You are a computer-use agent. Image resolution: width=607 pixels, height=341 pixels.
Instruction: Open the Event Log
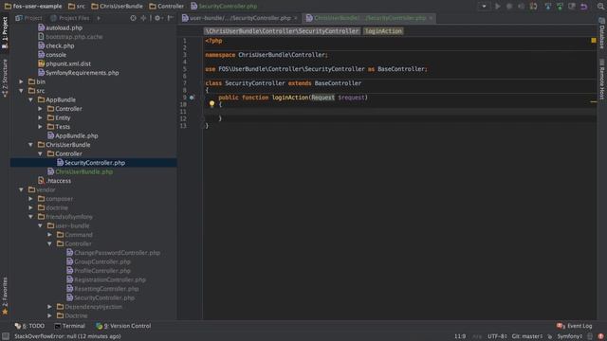click(574, 326)
